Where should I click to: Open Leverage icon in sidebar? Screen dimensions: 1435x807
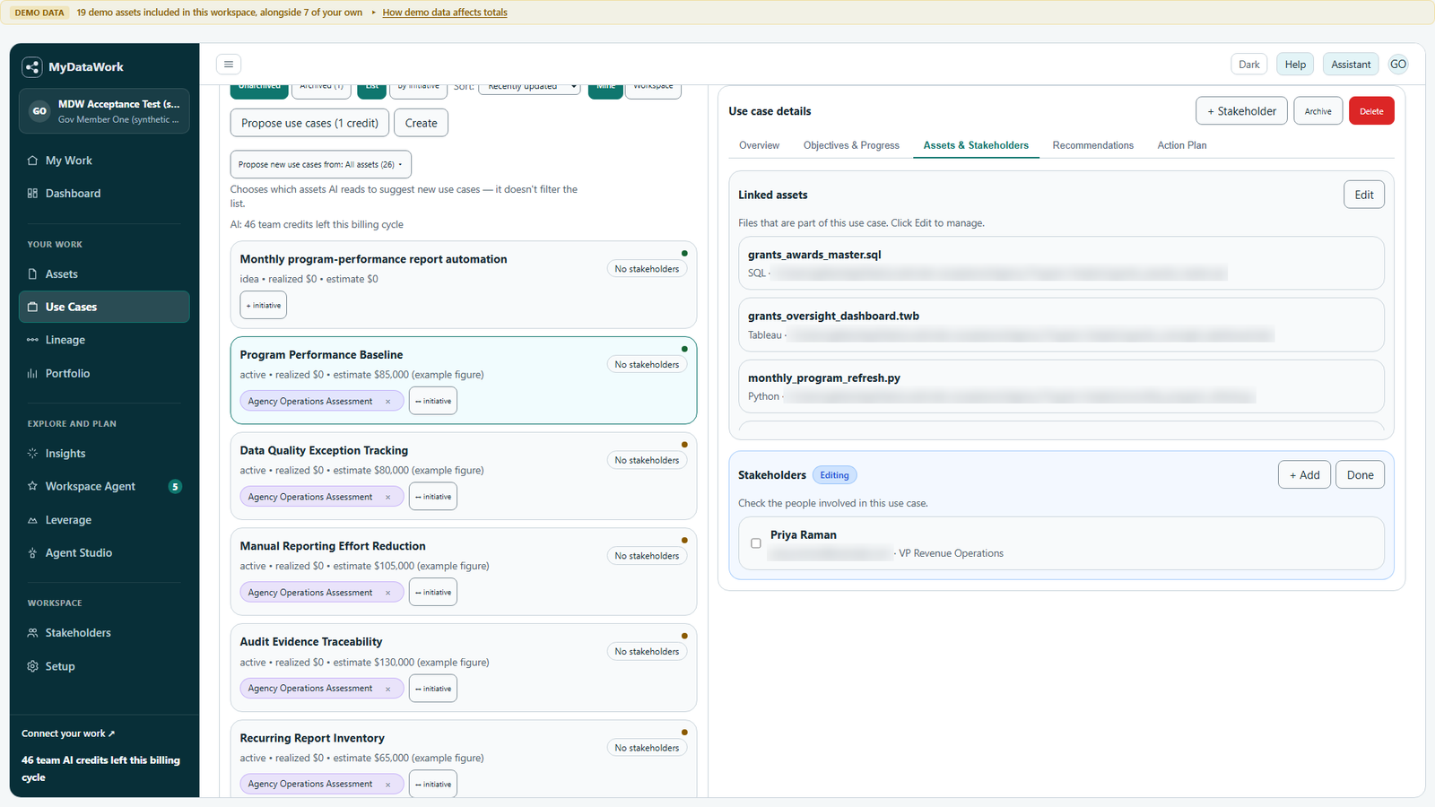point(32,520)
